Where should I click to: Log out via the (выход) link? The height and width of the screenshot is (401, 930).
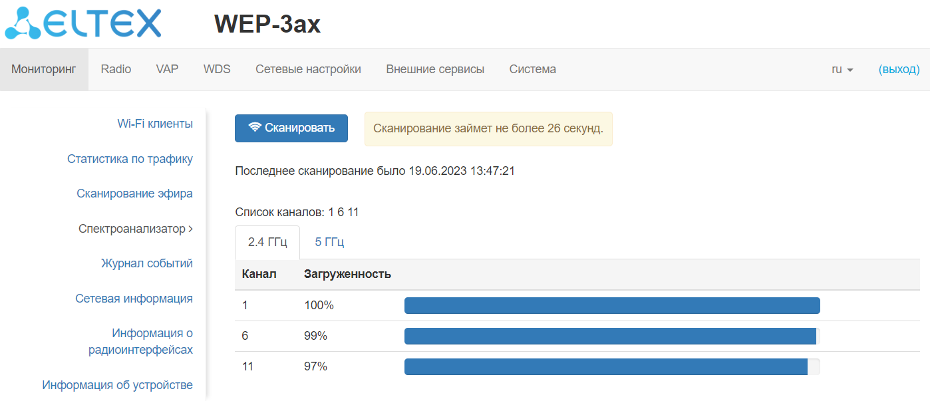click(899, 69)
